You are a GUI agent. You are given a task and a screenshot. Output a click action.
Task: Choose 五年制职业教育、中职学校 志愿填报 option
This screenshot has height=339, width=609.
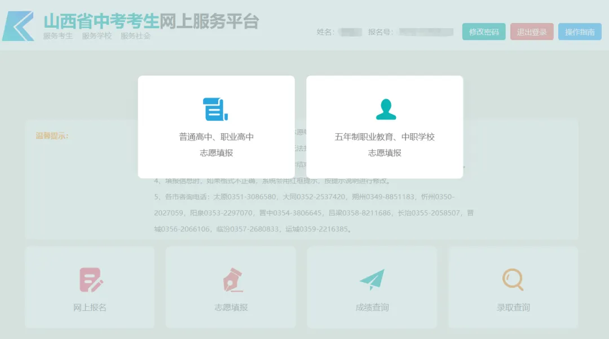click(x=385, y=127)
